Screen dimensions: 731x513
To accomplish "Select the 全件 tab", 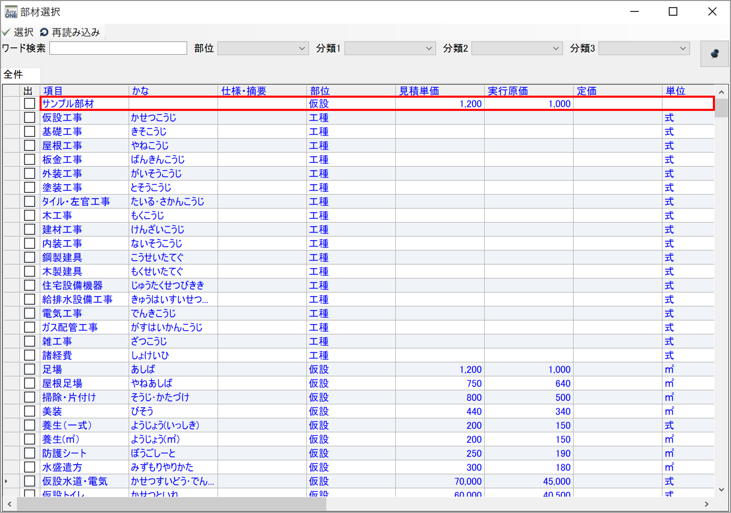I will coord(14,75).
